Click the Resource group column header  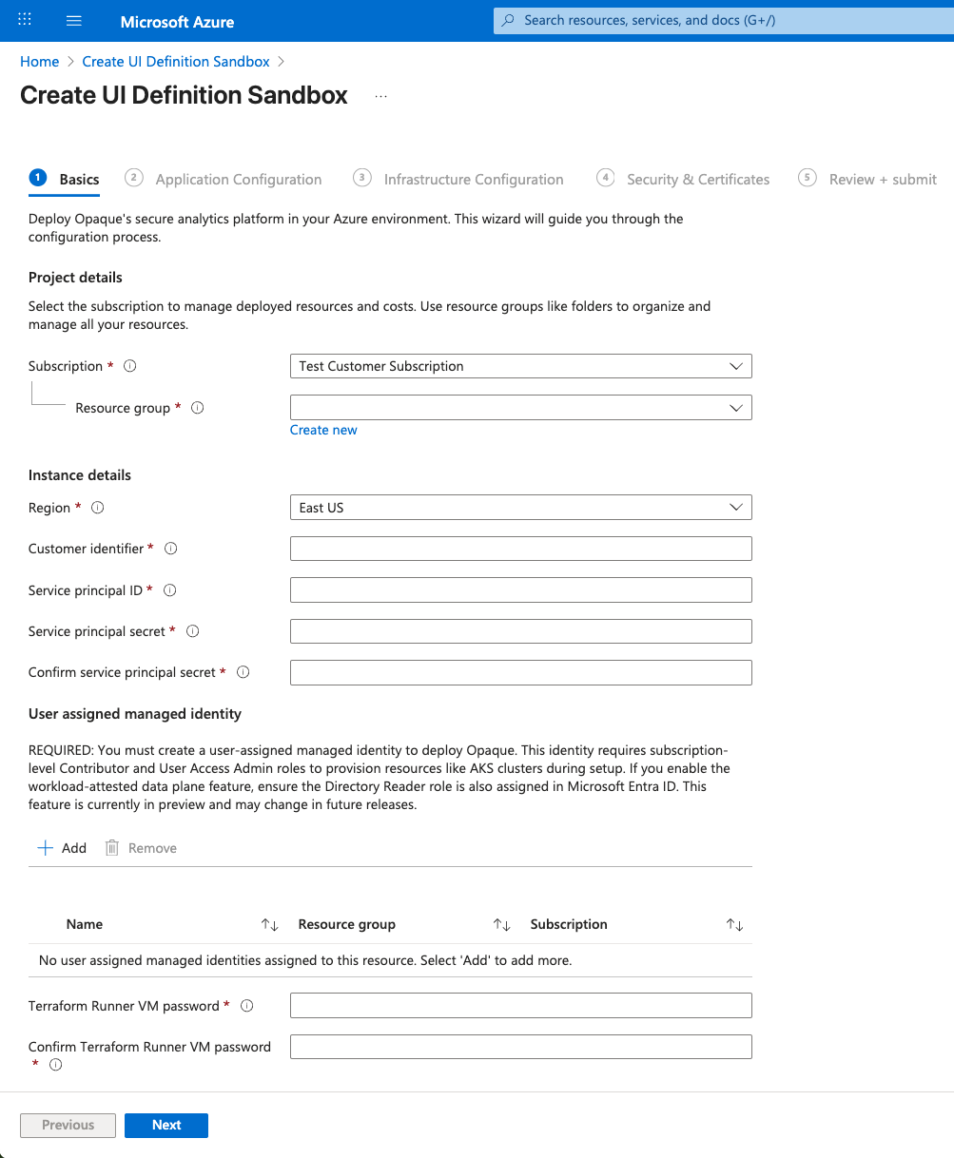tap(347, 924)
